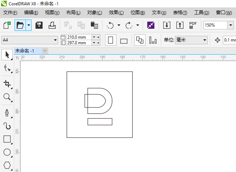This screenshot has height=172, width=236.
Task: Undo the last action
Action: (x=110, y=25)
